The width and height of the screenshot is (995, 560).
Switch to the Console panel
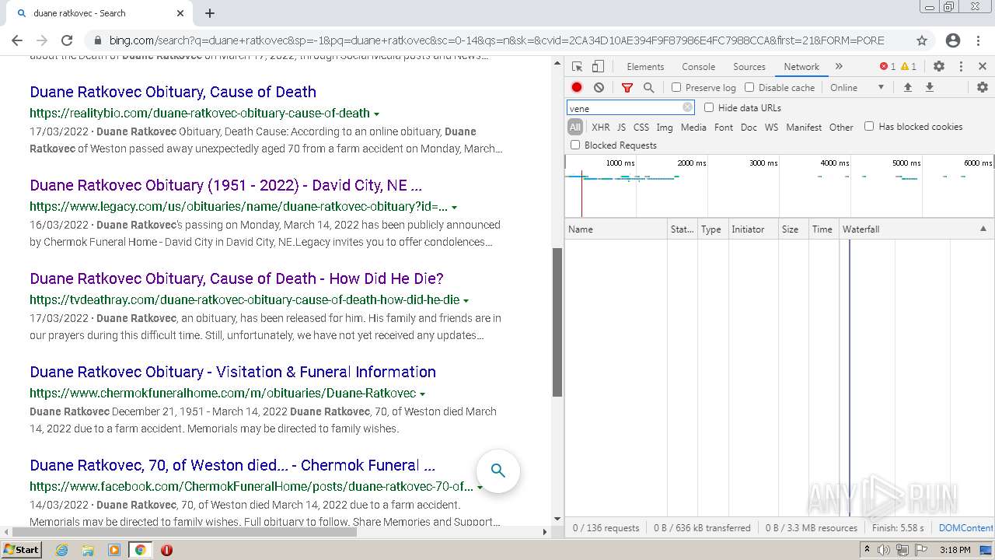(x=698, y=67)
